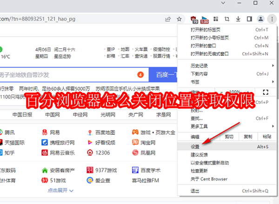Open the tab search chevron in title bar
This screenshot has height=204, width=279.
pos(223,3)
